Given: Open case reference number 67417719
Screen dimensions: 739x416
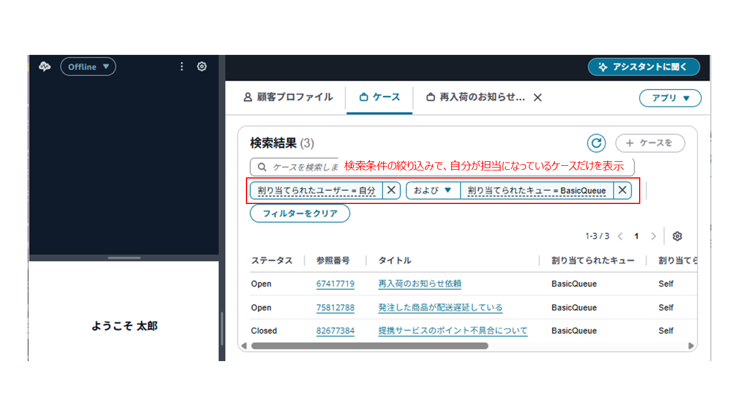Looking at the screenshot, I should pos(335,284).
